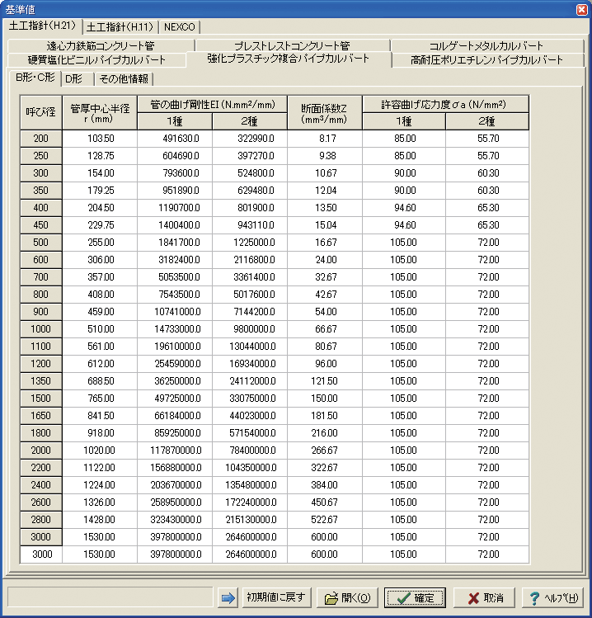Click 1種 allowable stress cell in row 300
Image resolution: width=592 pixels, height=618 pixels.
pos(404,173)
